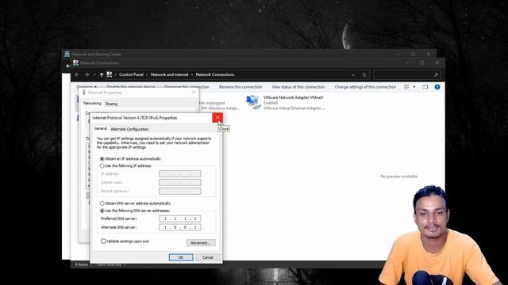Click Diagnose this connection

(187, 87)
